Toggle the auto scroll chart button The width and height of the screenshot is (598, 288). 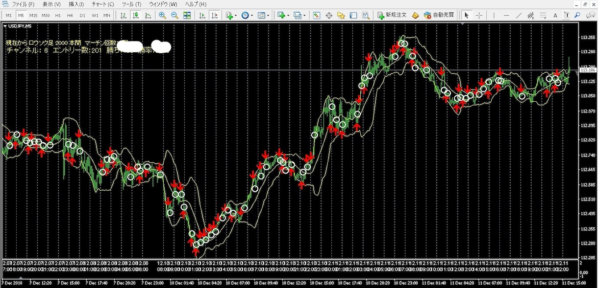202,15
